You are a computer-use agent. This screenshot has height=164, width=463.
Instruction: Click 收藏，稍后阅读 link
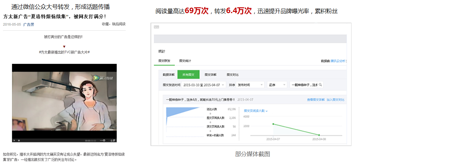[114, 24]
